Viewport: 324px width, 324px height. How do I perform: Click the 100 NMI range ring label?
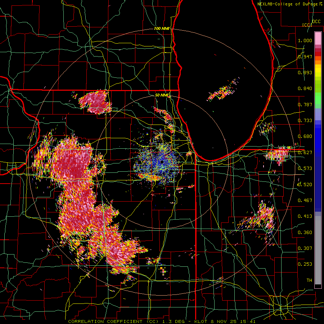pyautogui.click(x=162, y=28)
